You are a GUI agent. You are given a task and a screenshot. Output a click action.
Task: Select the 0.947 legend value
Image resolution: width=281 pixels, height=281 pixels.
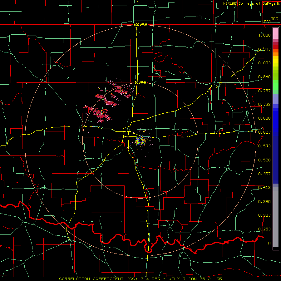click(264, 49)
